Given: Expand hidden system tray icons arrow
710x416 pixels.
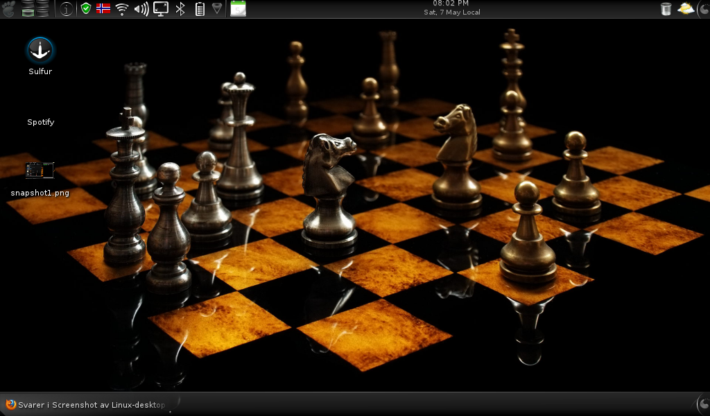Looking at the screenshot, I should [x=217, y=8].
